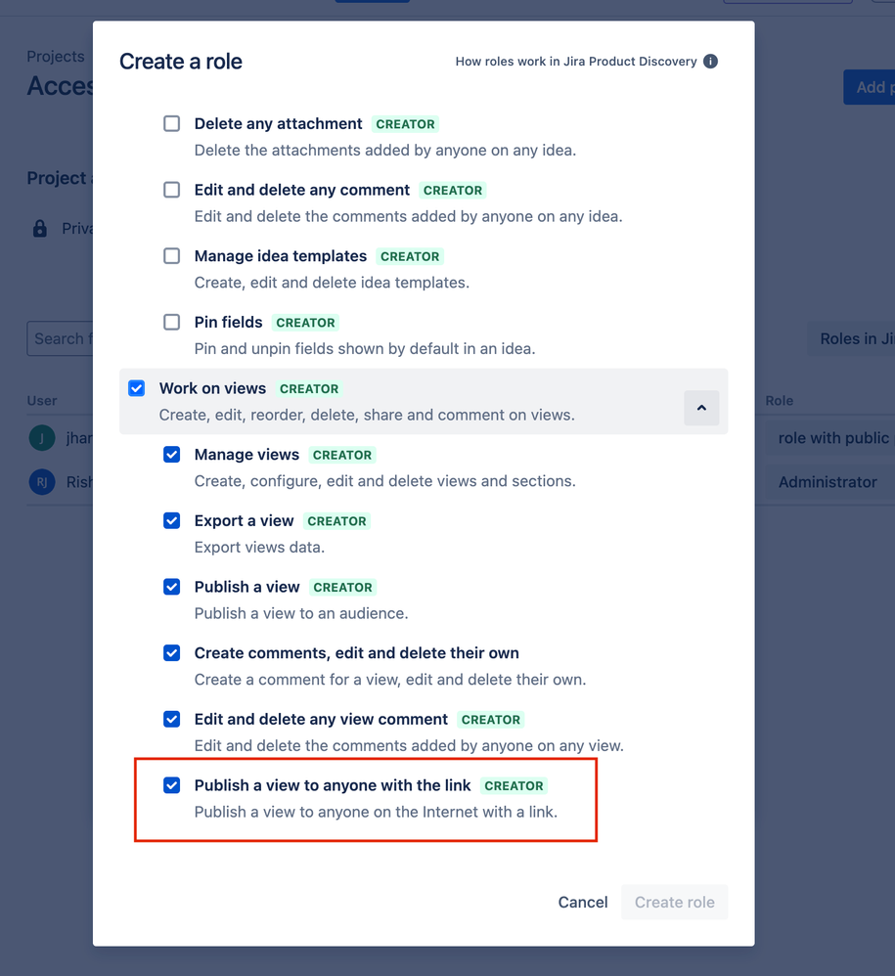Screen dimensions: 895x976
Task: Click the CREATOR badge next to Pin fields
Action: 305,323
